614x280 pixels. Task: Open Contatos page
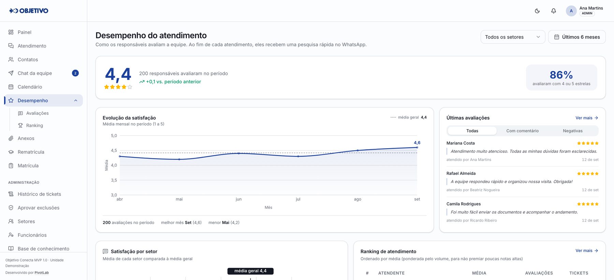tap(43, 59)
